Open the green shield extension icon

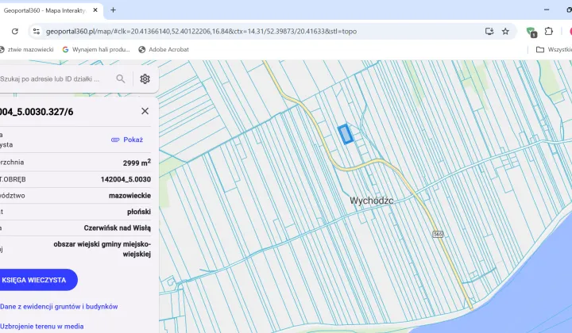(x=531, y=32)
